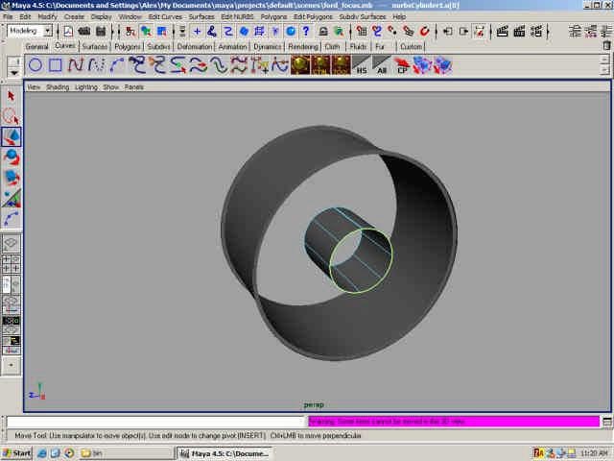614x461 pixels.
Task: Pick the Scale tool
Action: pyautogui.click(x=12, y=178)
